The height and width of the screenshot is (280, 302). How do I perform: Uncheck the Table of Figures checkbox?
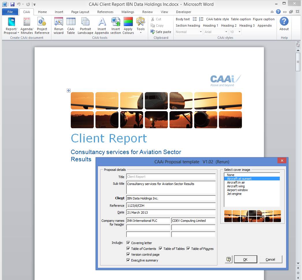tap(188, 248)
